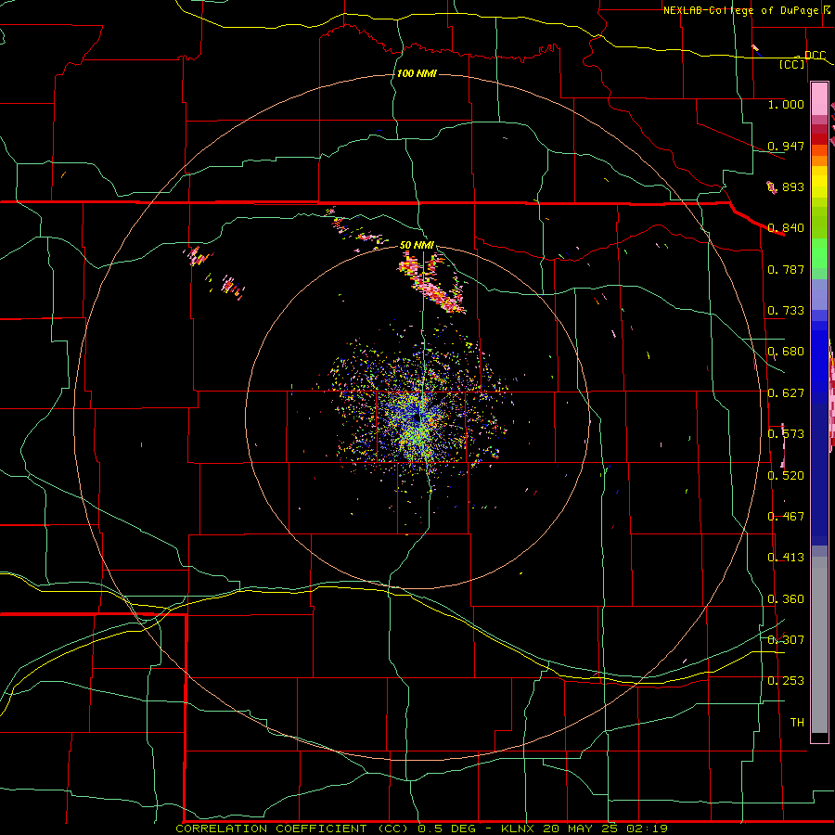Click the 0.627 scale value
Viewport: 835px width, 835px height.
point(786,393)
